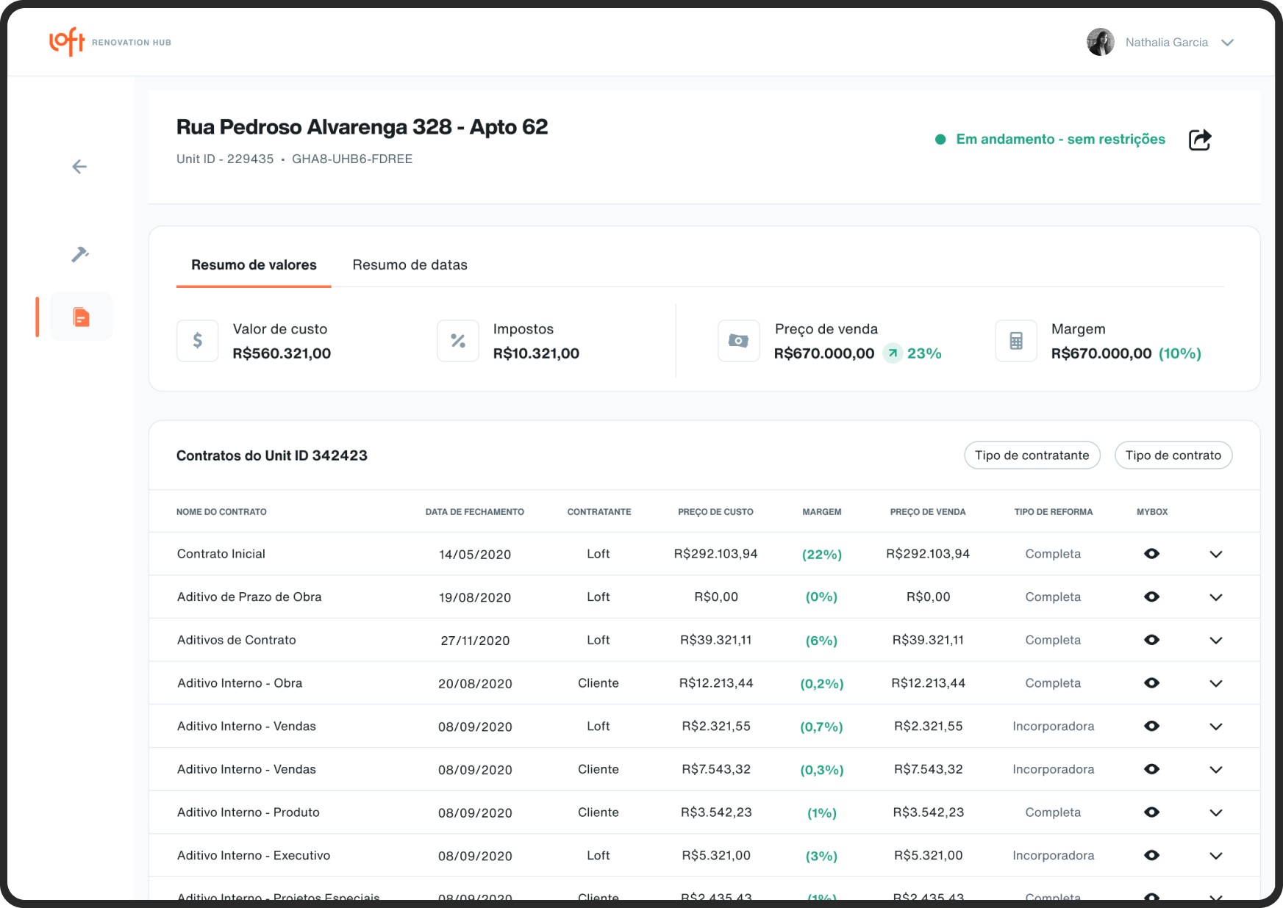Click the Em andamento - sem restrições status

[x=1060, y=140]
